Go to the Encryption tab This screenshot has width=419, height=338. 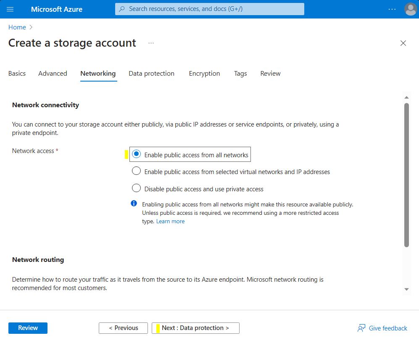pyautogui.click(x=204, y=74)
